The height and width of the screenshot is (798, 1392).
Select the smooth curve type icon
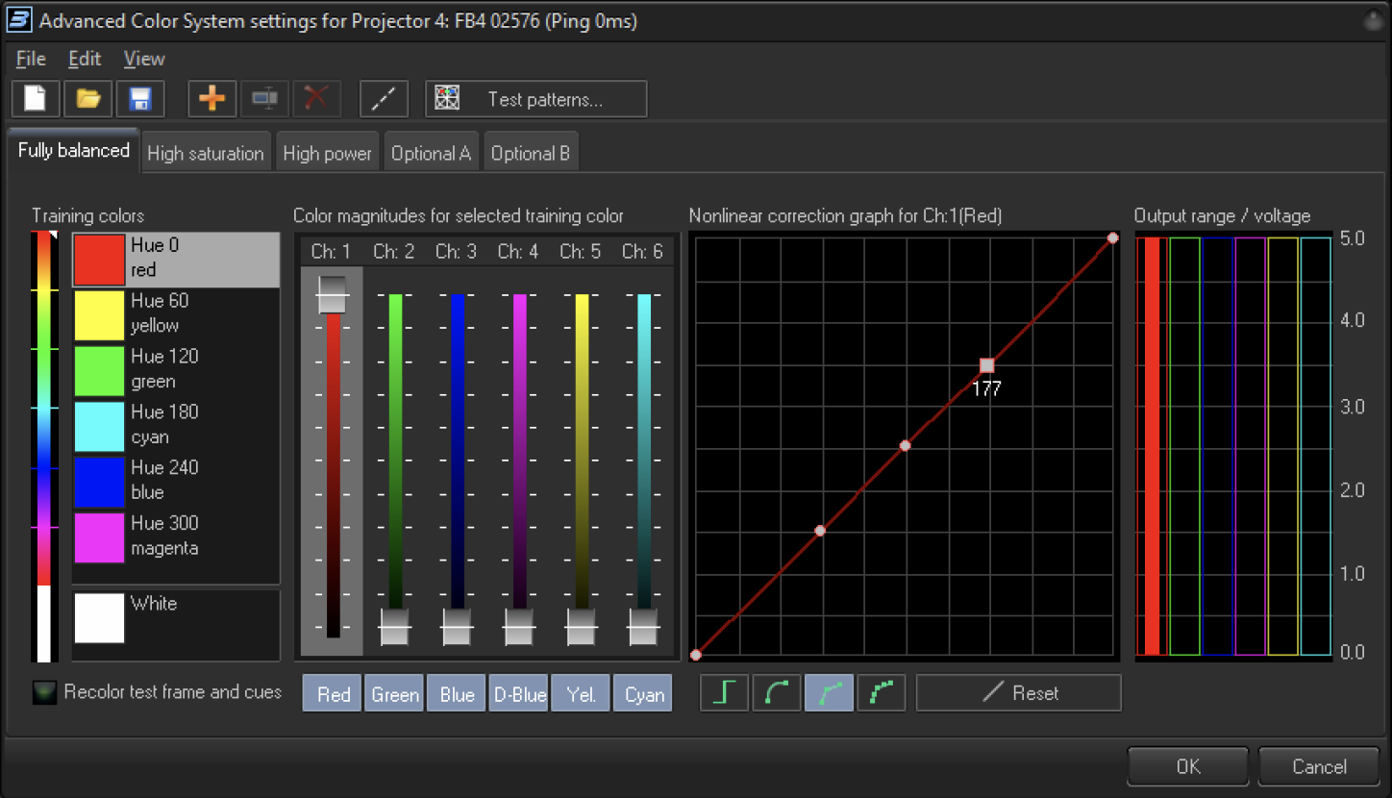[777, 693]
